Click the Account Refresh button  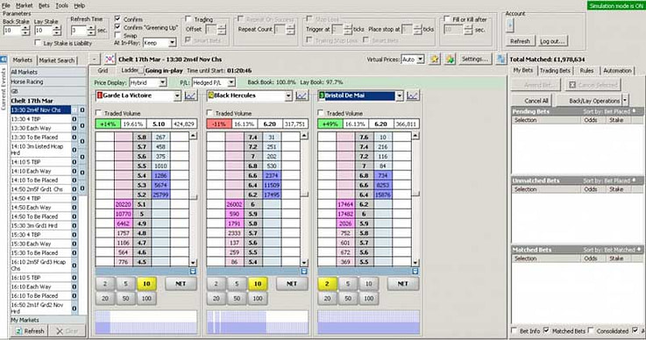pos(520,41)
